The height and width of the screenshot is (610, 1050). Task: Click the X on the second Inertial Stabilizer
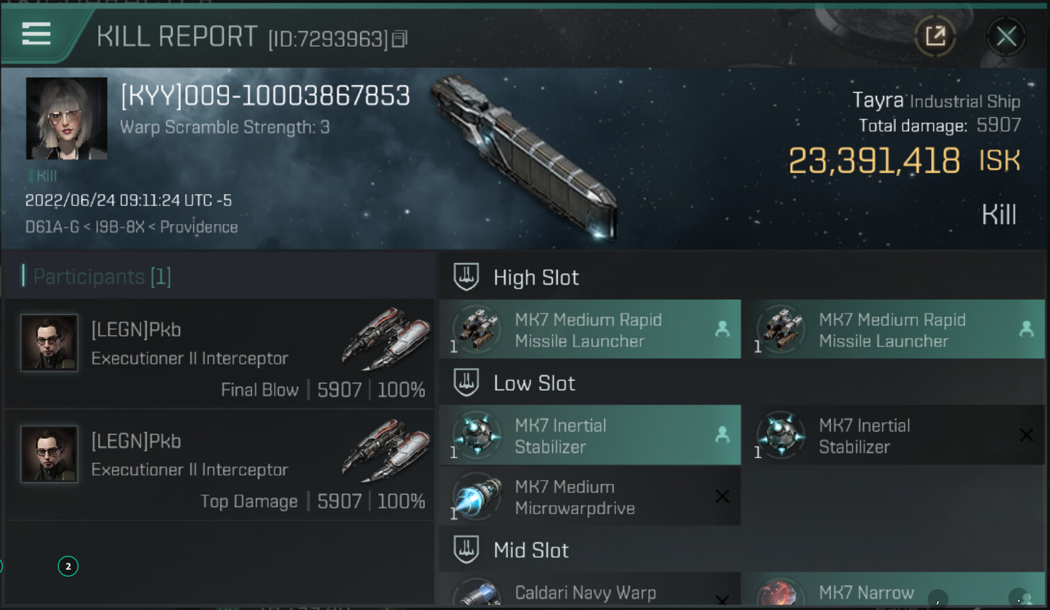1026,435
